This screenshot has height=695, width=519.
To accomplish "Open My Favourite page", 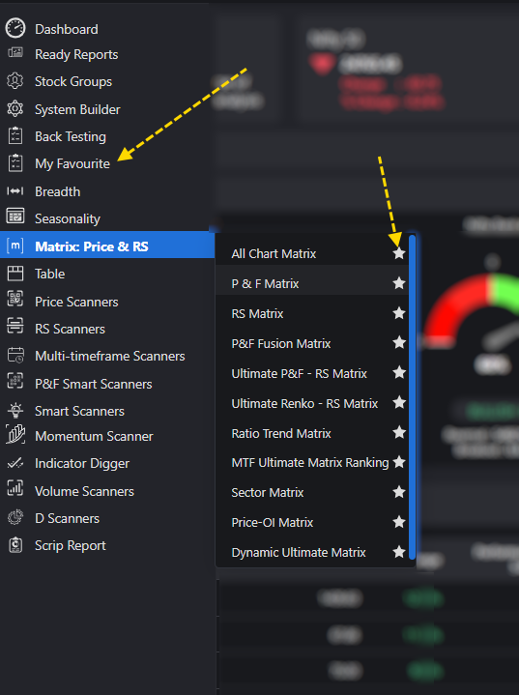I will (72, 163).
